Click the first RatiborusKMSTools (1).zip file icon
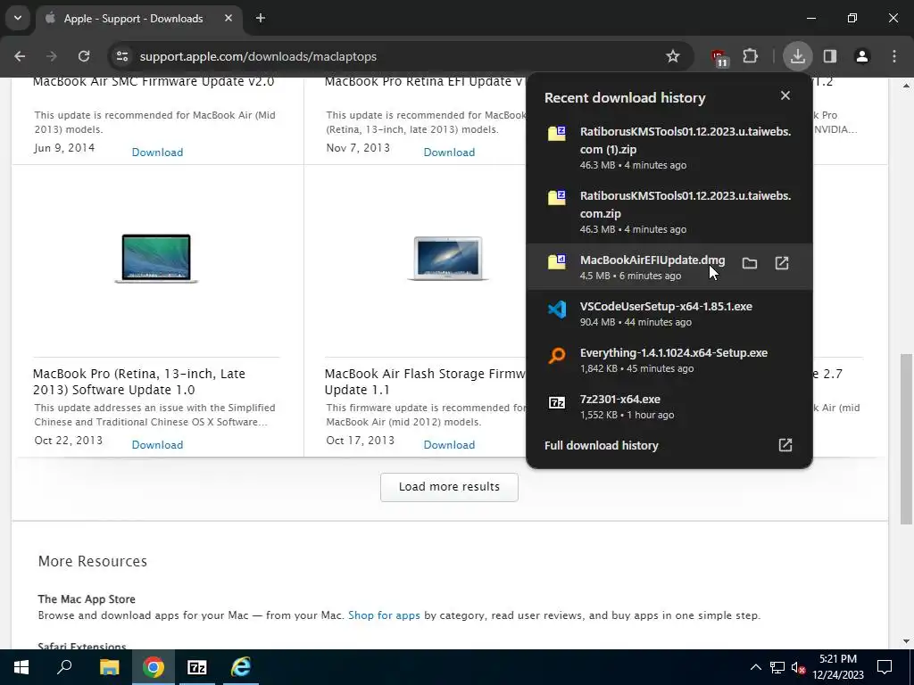This screenshot has width=914, height=685. [557, 134]
